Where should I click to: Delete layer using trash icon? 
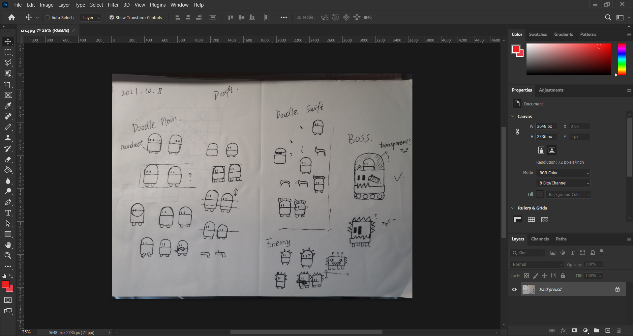point(618,330)
